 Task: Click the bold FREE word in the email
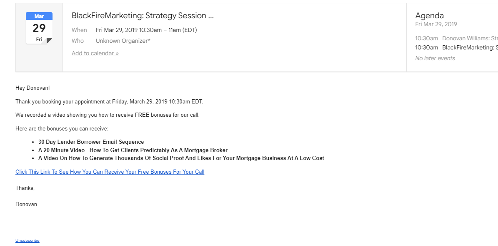tap(142, 115)
